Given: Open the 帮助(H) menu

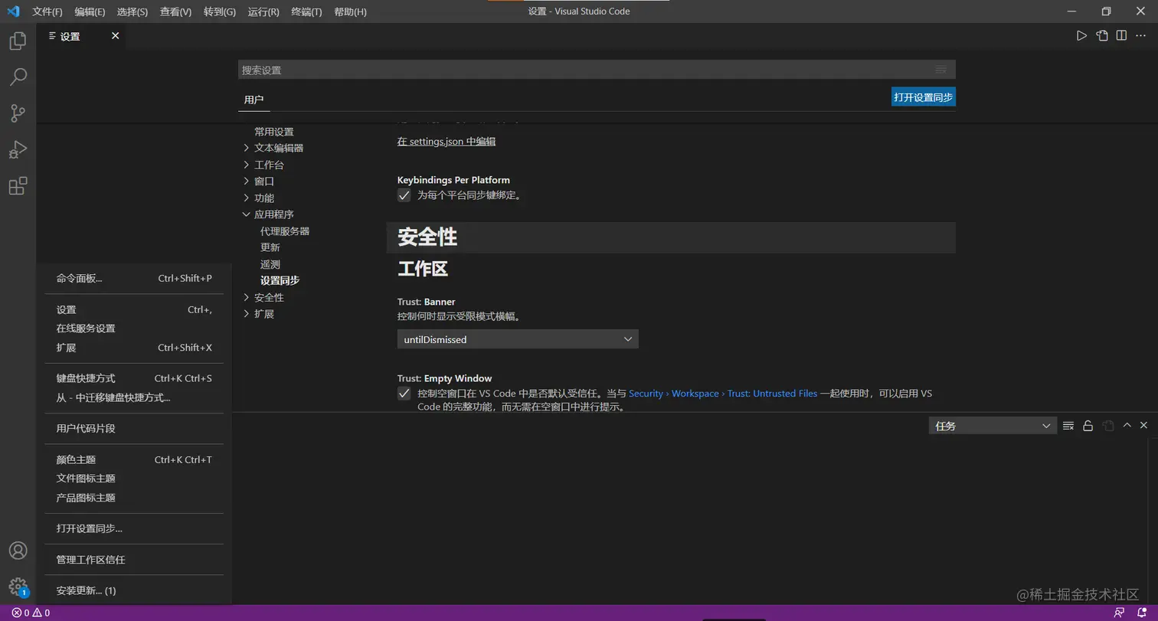Looking at the screenshot, I should pos(350,11).
